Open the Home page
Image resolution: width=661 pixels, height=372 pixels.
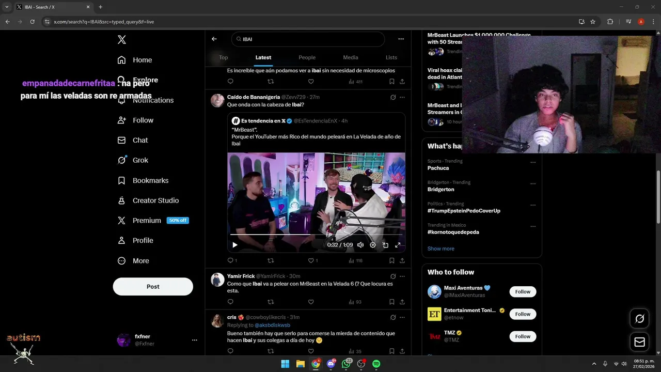coord(135,60)
